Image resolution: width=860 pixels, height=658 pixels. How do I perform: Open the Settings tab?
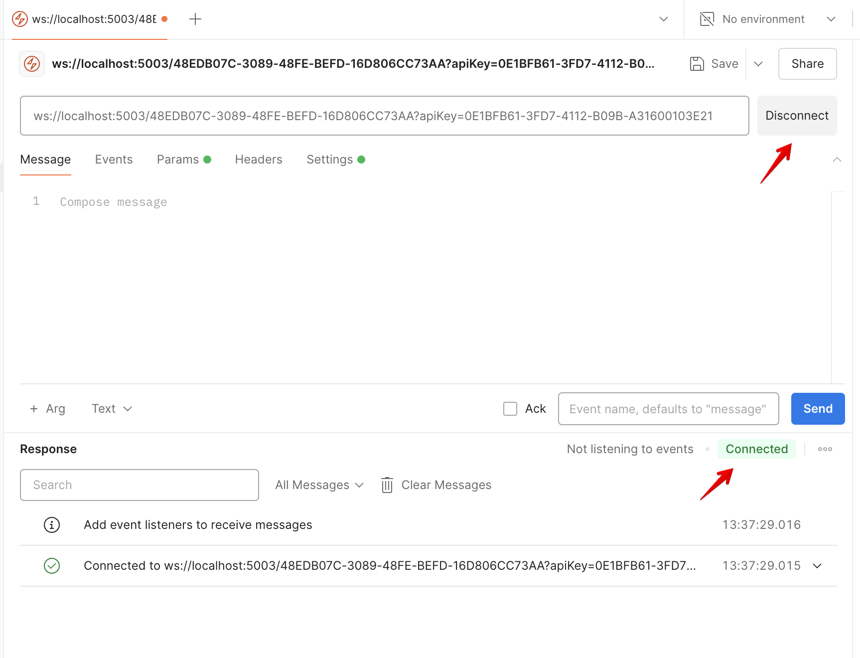(x=336, y=160)
